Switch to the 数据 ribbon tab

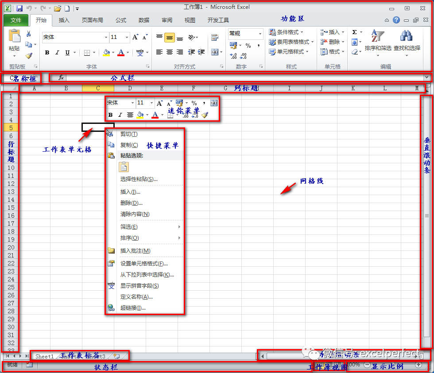click(143, 20)
